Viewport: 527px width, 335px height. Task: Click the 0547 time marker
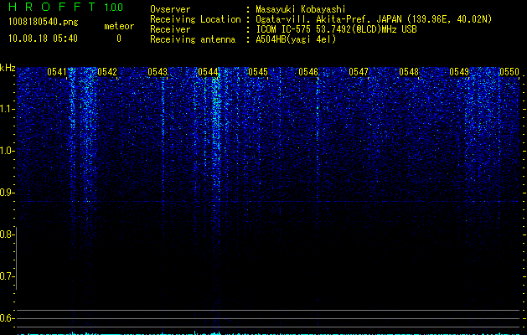tap(359, 72)
